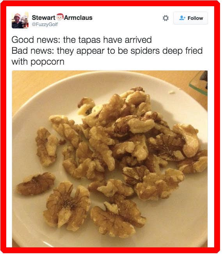
Task: Open the @FuzzyGolf handle link
Action: point(45,24)
